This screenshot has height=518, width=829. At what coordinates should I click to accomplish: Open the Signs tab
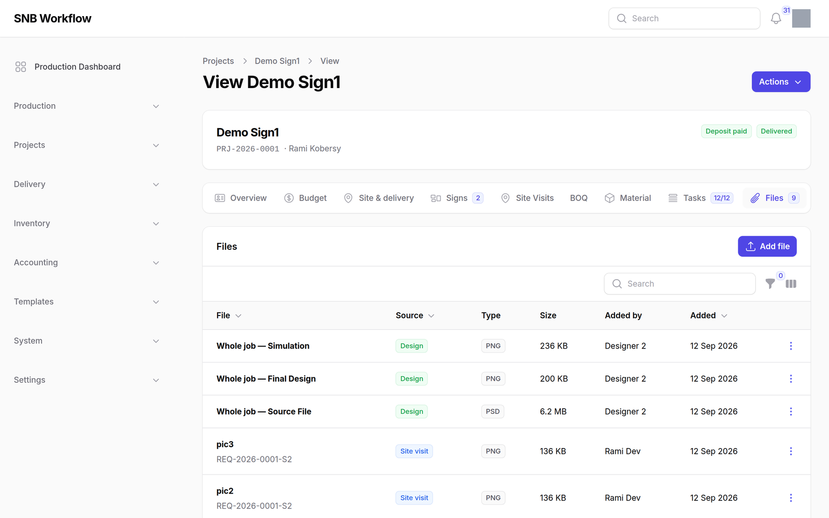click(457, 198)
